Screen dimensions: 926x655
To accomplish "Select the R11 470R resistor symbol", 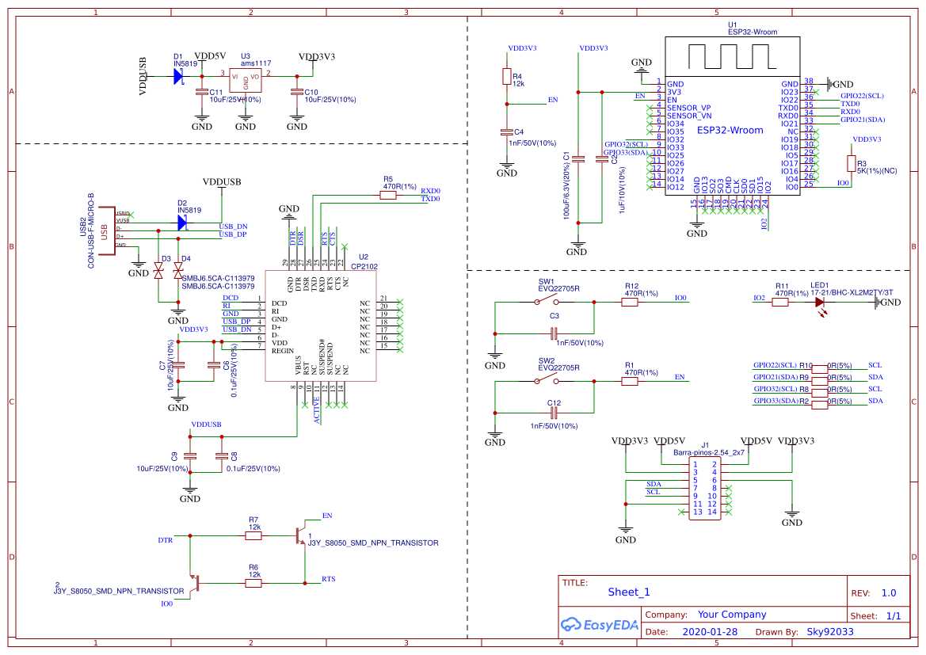I will [x=780, y=302].
